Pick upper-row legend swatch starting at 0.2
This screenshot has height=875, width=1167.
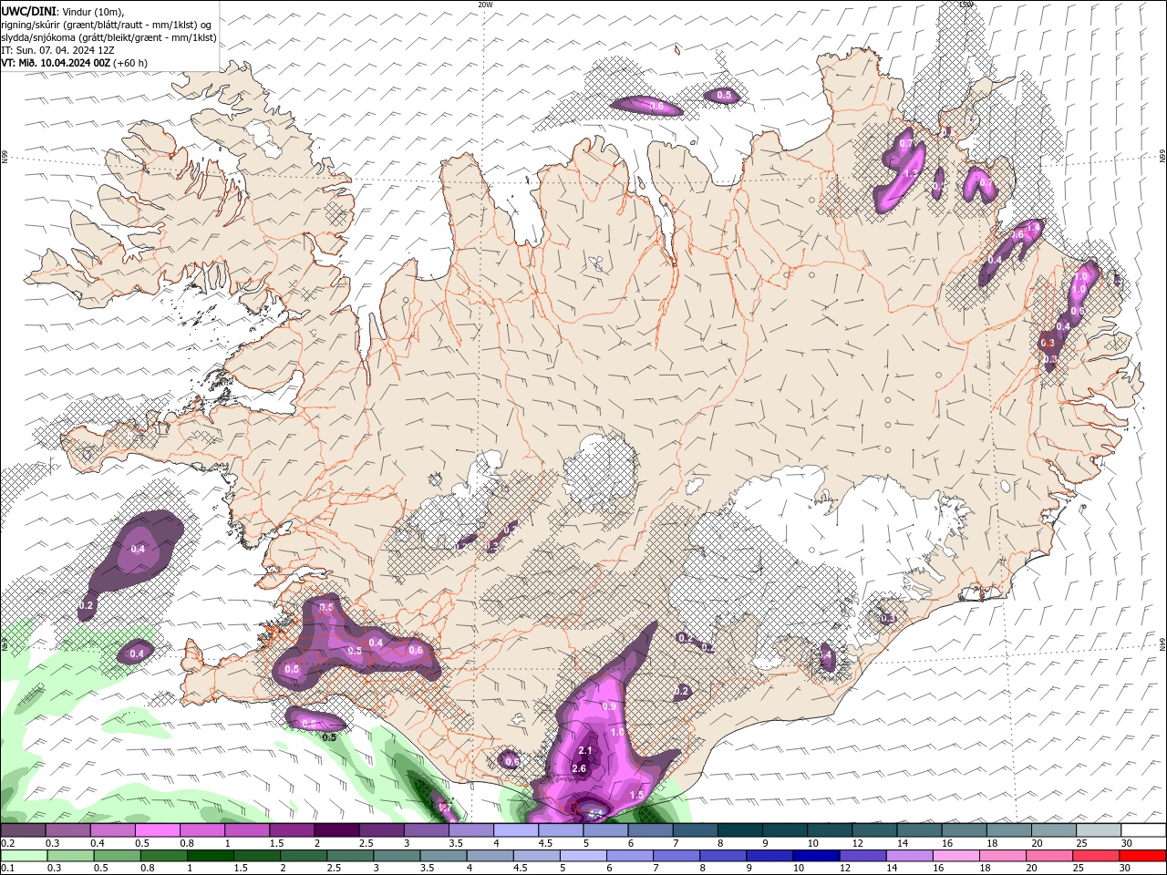(x=25, y=830)
